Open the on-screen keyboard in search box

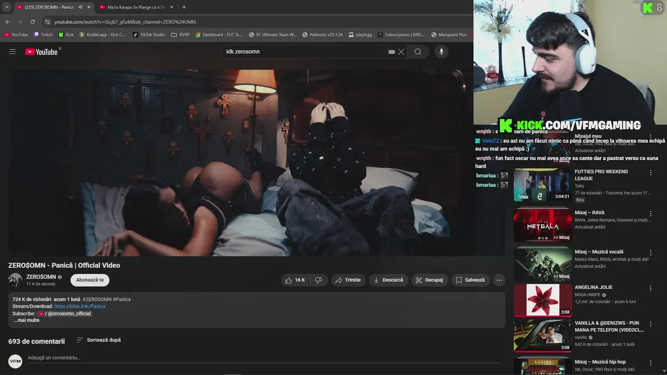(x=391, y=52)
